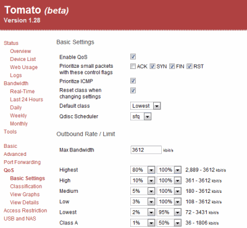Screen dimensions: 247x228
Task: Click the Version 1.28 text
Action: point(22,20)
